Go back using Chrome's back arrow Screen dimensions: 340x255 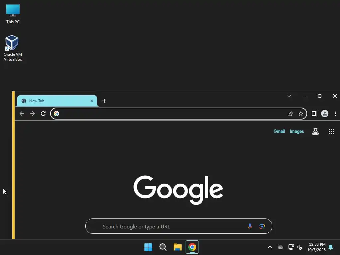[x=22, y=114]
